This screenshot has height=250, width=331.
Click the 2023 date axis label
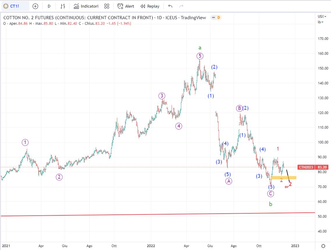295,246
